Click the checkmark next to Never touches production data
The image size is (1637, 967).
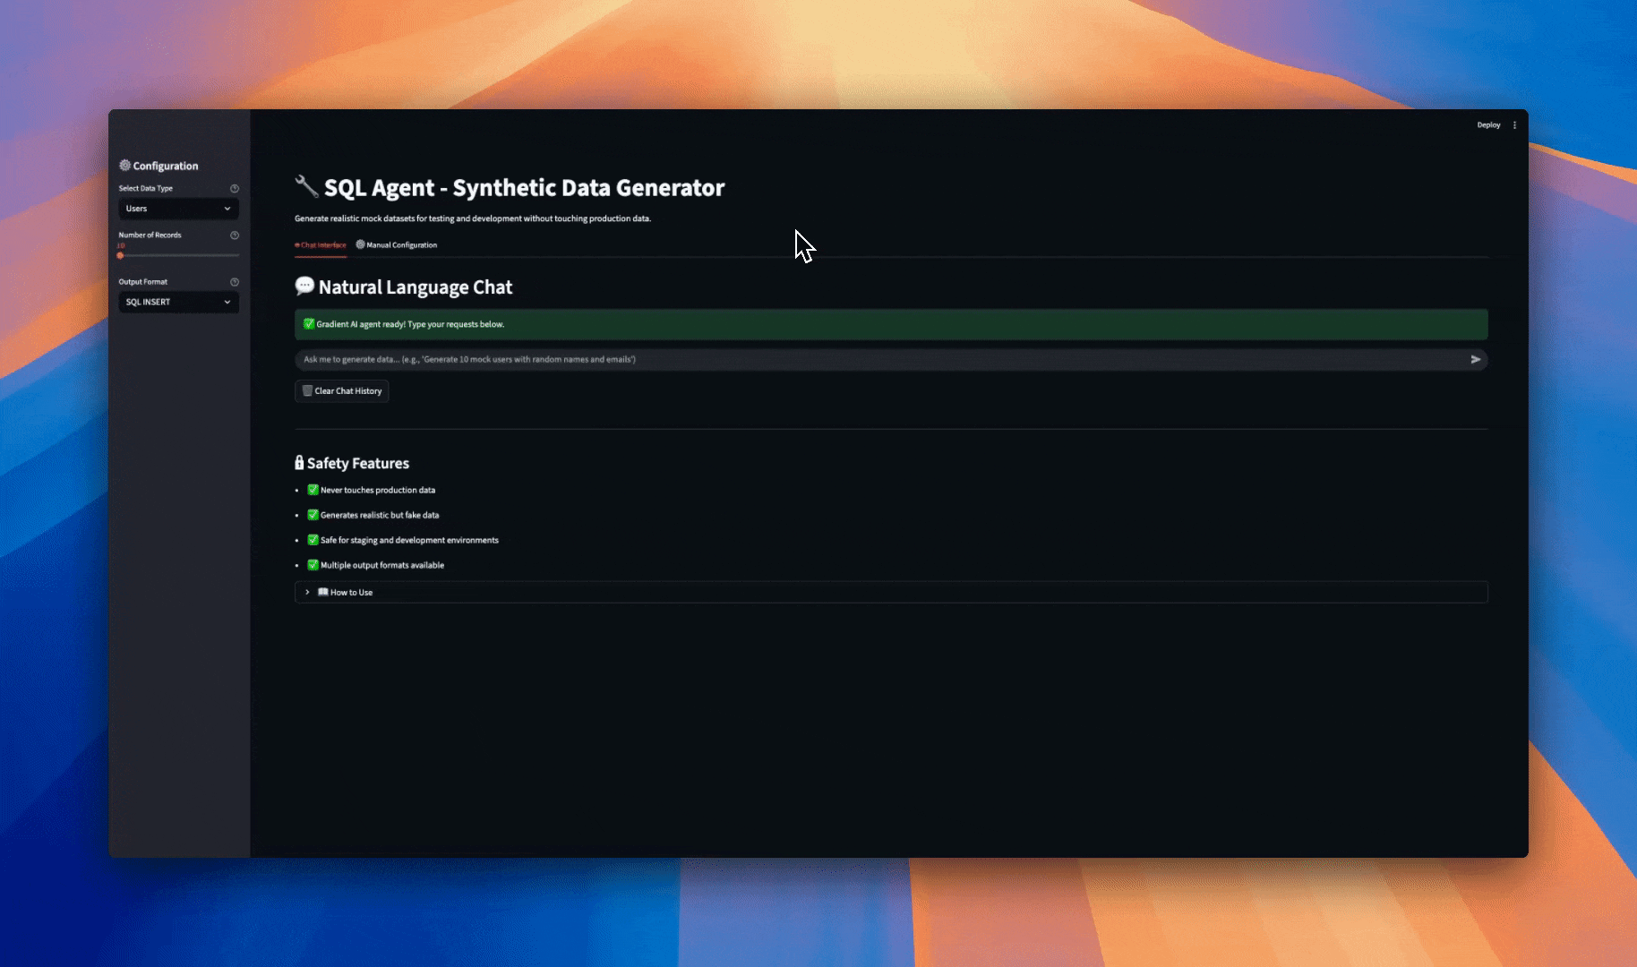[313, 490]
